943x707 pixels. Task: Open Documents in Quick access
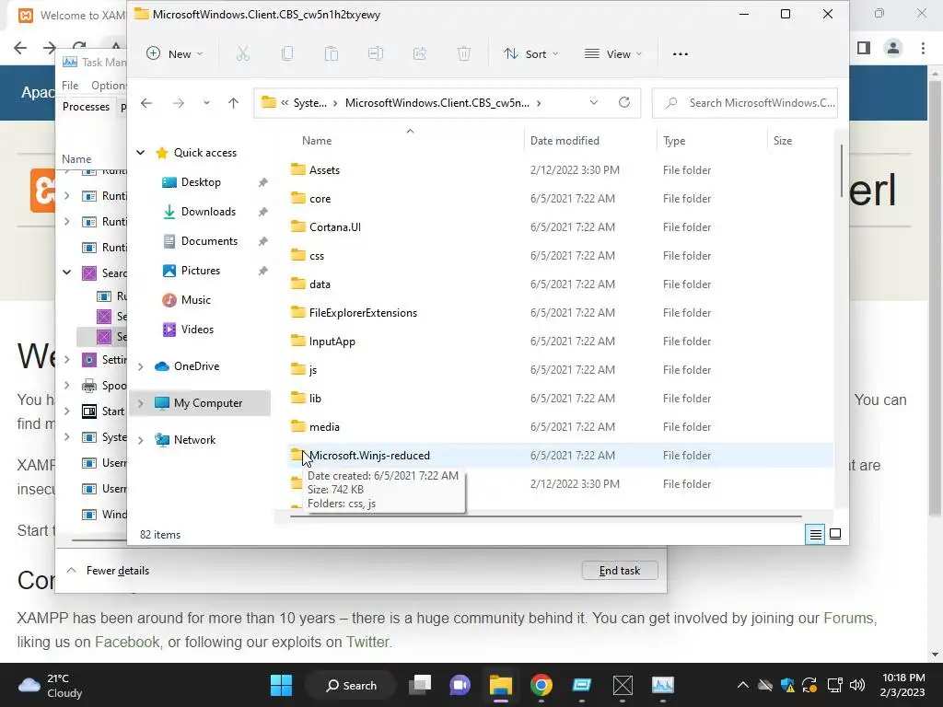click(x=209, y=241)
